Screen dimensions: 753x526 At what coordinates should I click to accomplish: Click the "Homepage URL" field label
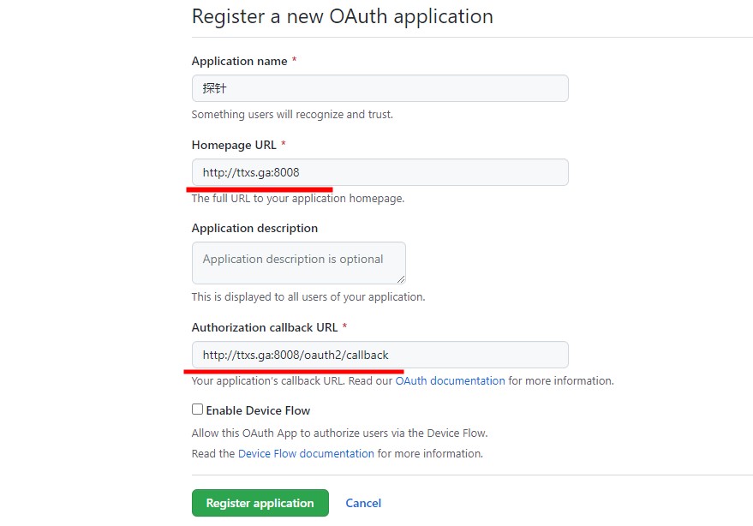(234, 145)
